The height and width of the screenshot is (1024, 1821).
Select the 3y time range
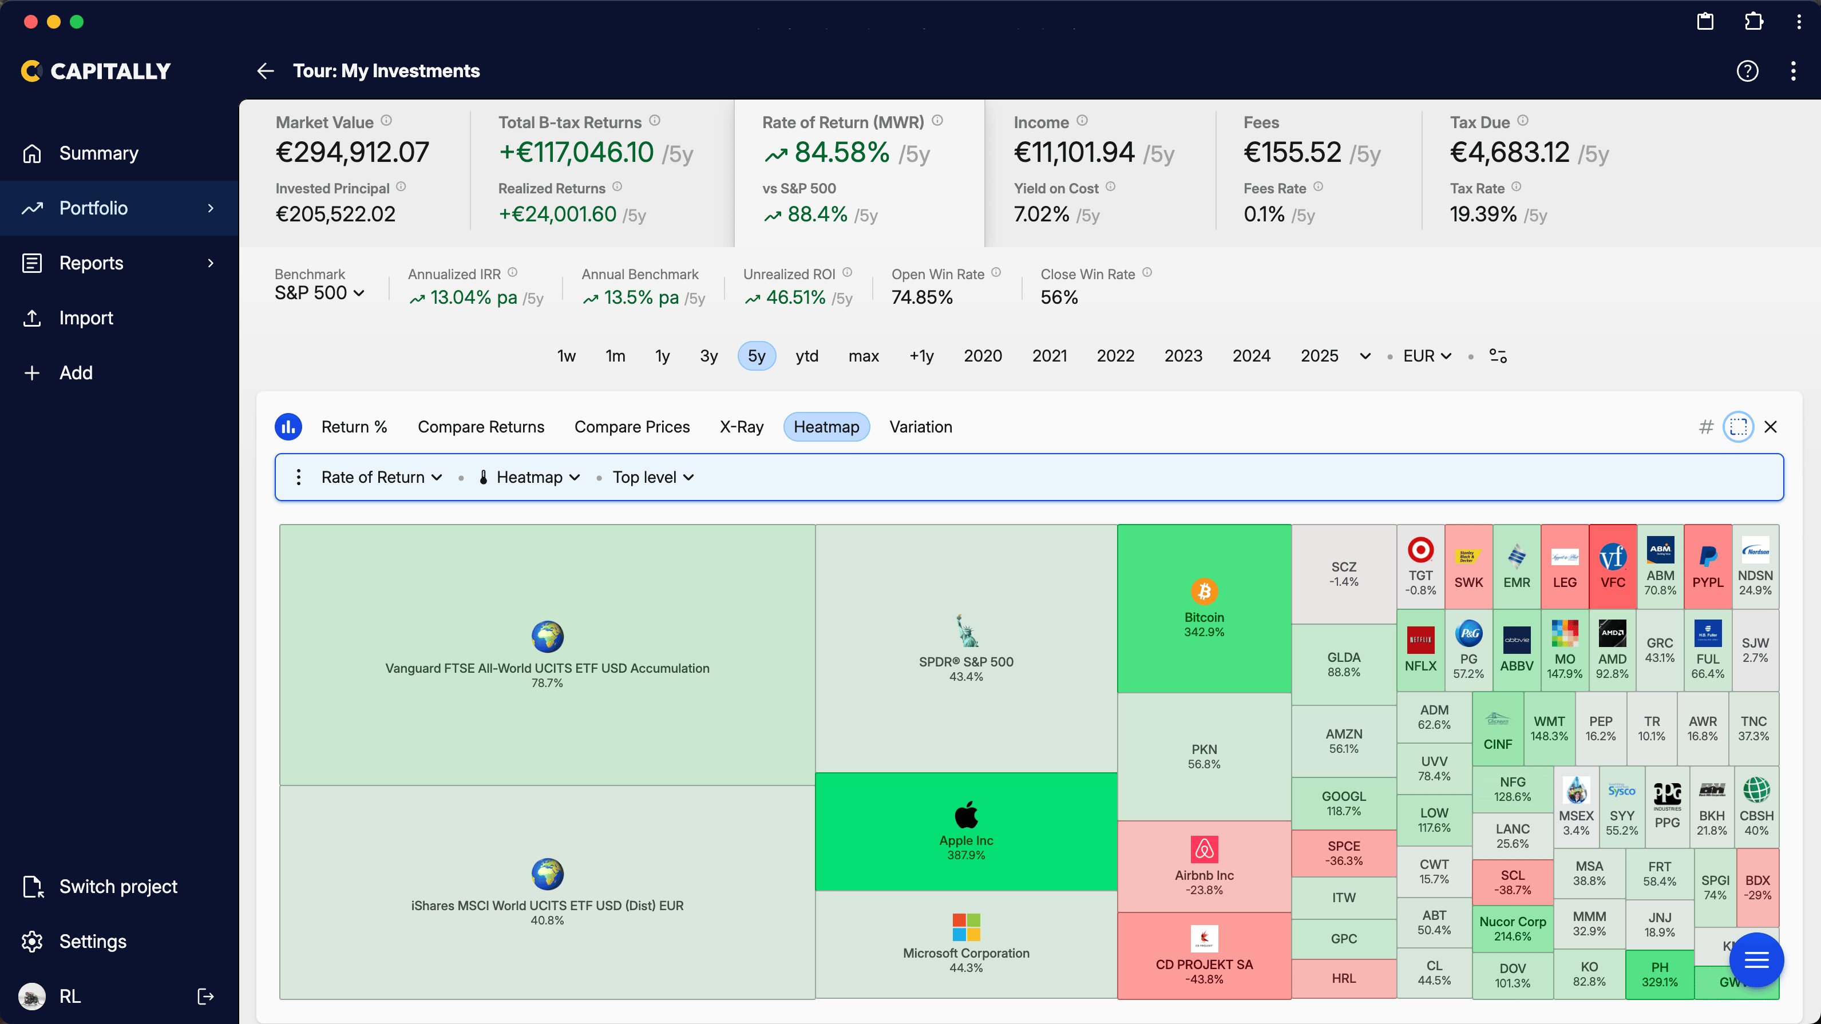[x=708, y=355]
